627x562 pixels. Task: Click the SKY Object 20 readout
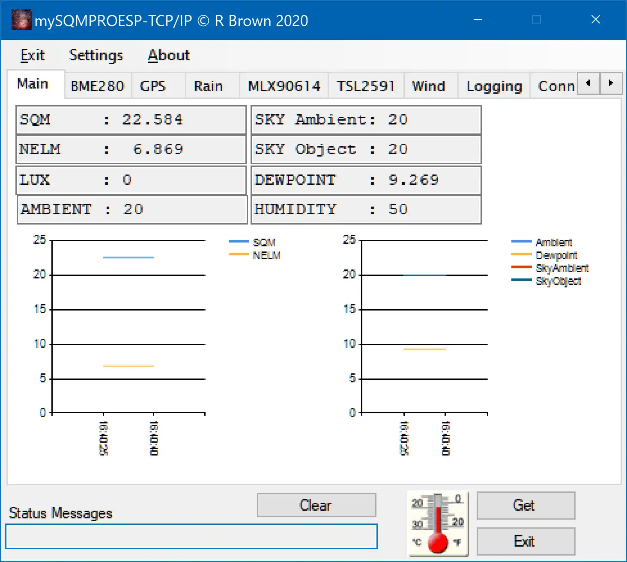coord(366,149)
